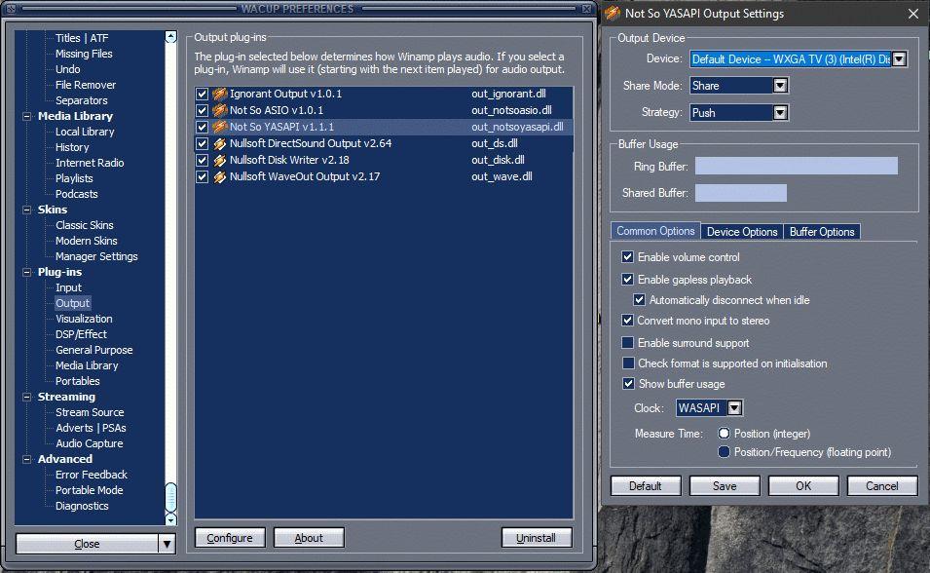Enable surround support checkbox
The image size is (930, 573).
(627, 343)
